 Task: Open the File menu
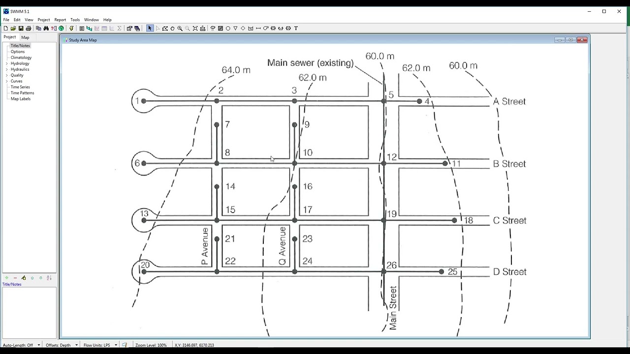(6, 20)
